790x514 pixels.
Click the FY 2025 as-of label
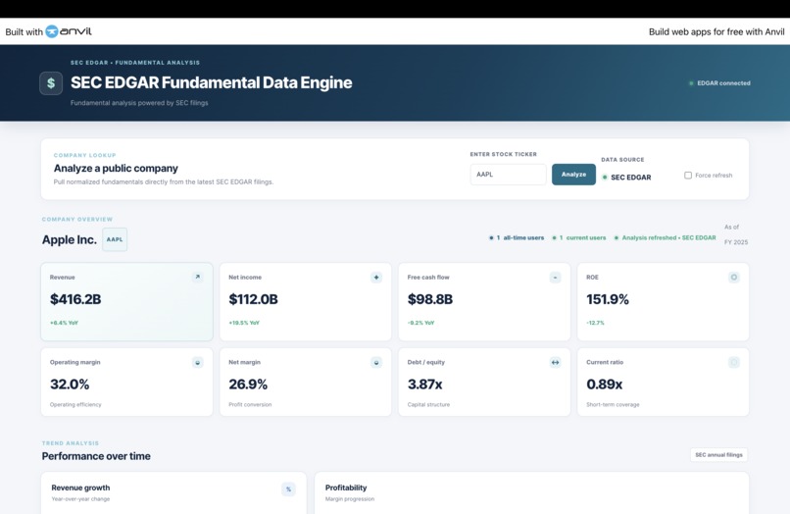coord(736,242)
